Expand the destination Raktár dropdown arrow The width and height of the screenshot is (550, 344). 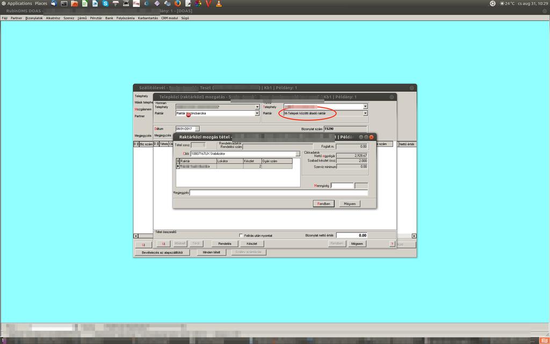(x=365, y=113)
